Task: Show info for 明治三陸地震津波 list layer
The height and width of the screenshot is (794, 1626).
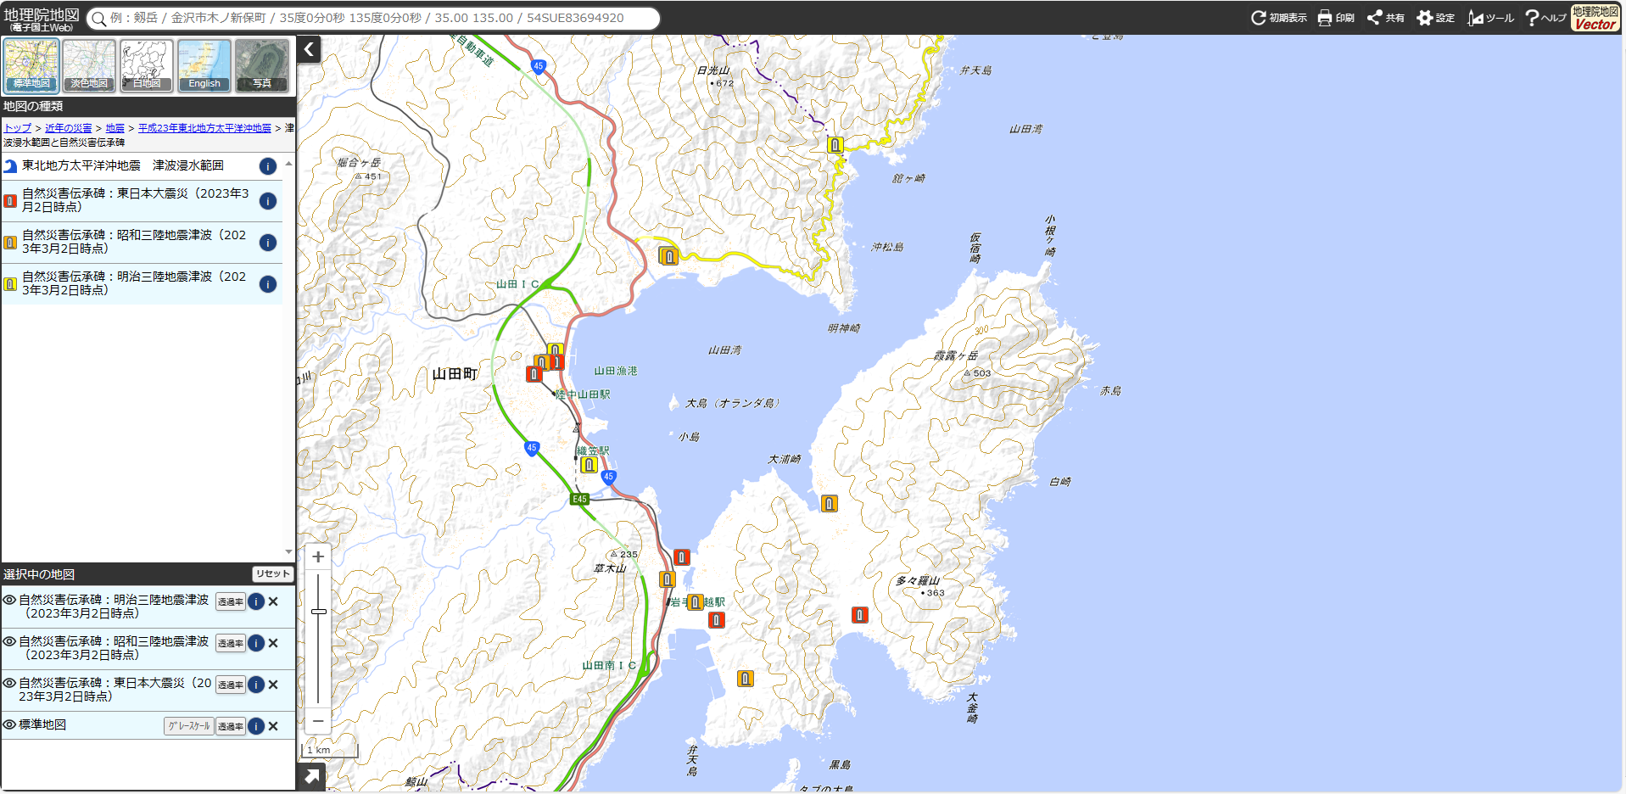Action: pos(267,284)
